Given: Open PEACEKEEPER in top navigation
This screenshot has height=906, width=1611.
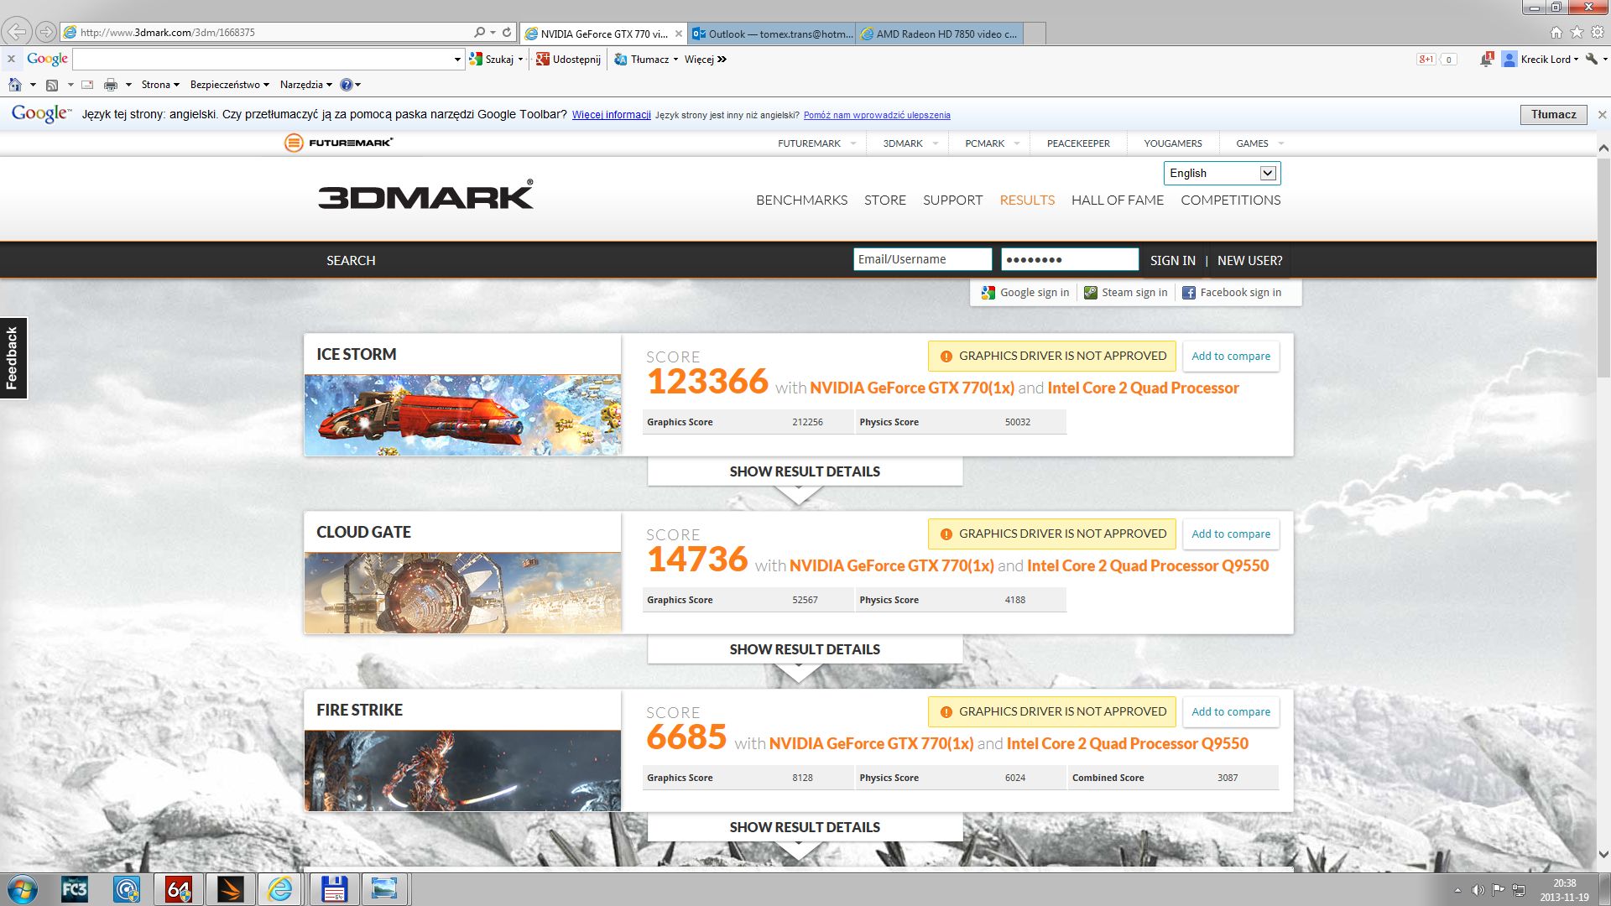Looking at the screenshot, I should [x=1078, y=143].
